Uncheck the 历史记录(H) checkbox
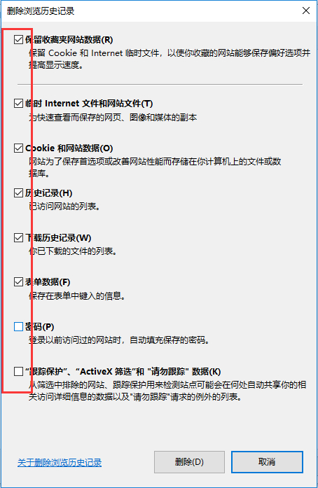Viewport: 318px width, 488px height. pyautogui.click(x=18, y=193)
